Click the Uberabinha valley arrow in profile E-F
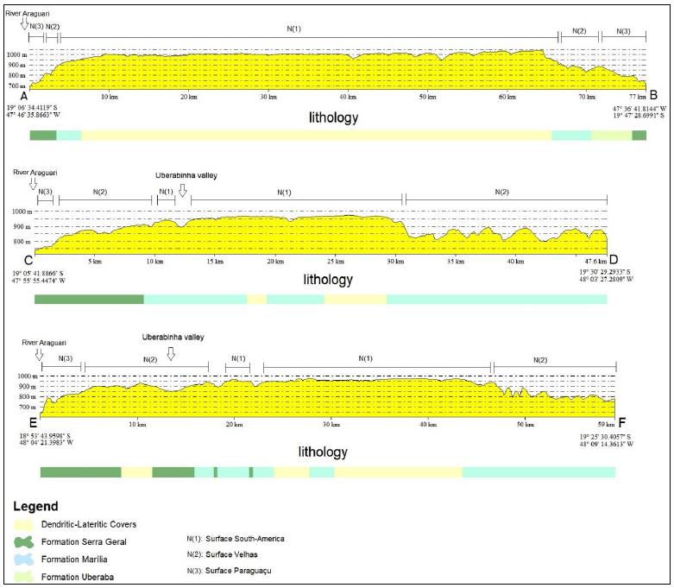The image size is (674, 588). (x=171, y=353)
